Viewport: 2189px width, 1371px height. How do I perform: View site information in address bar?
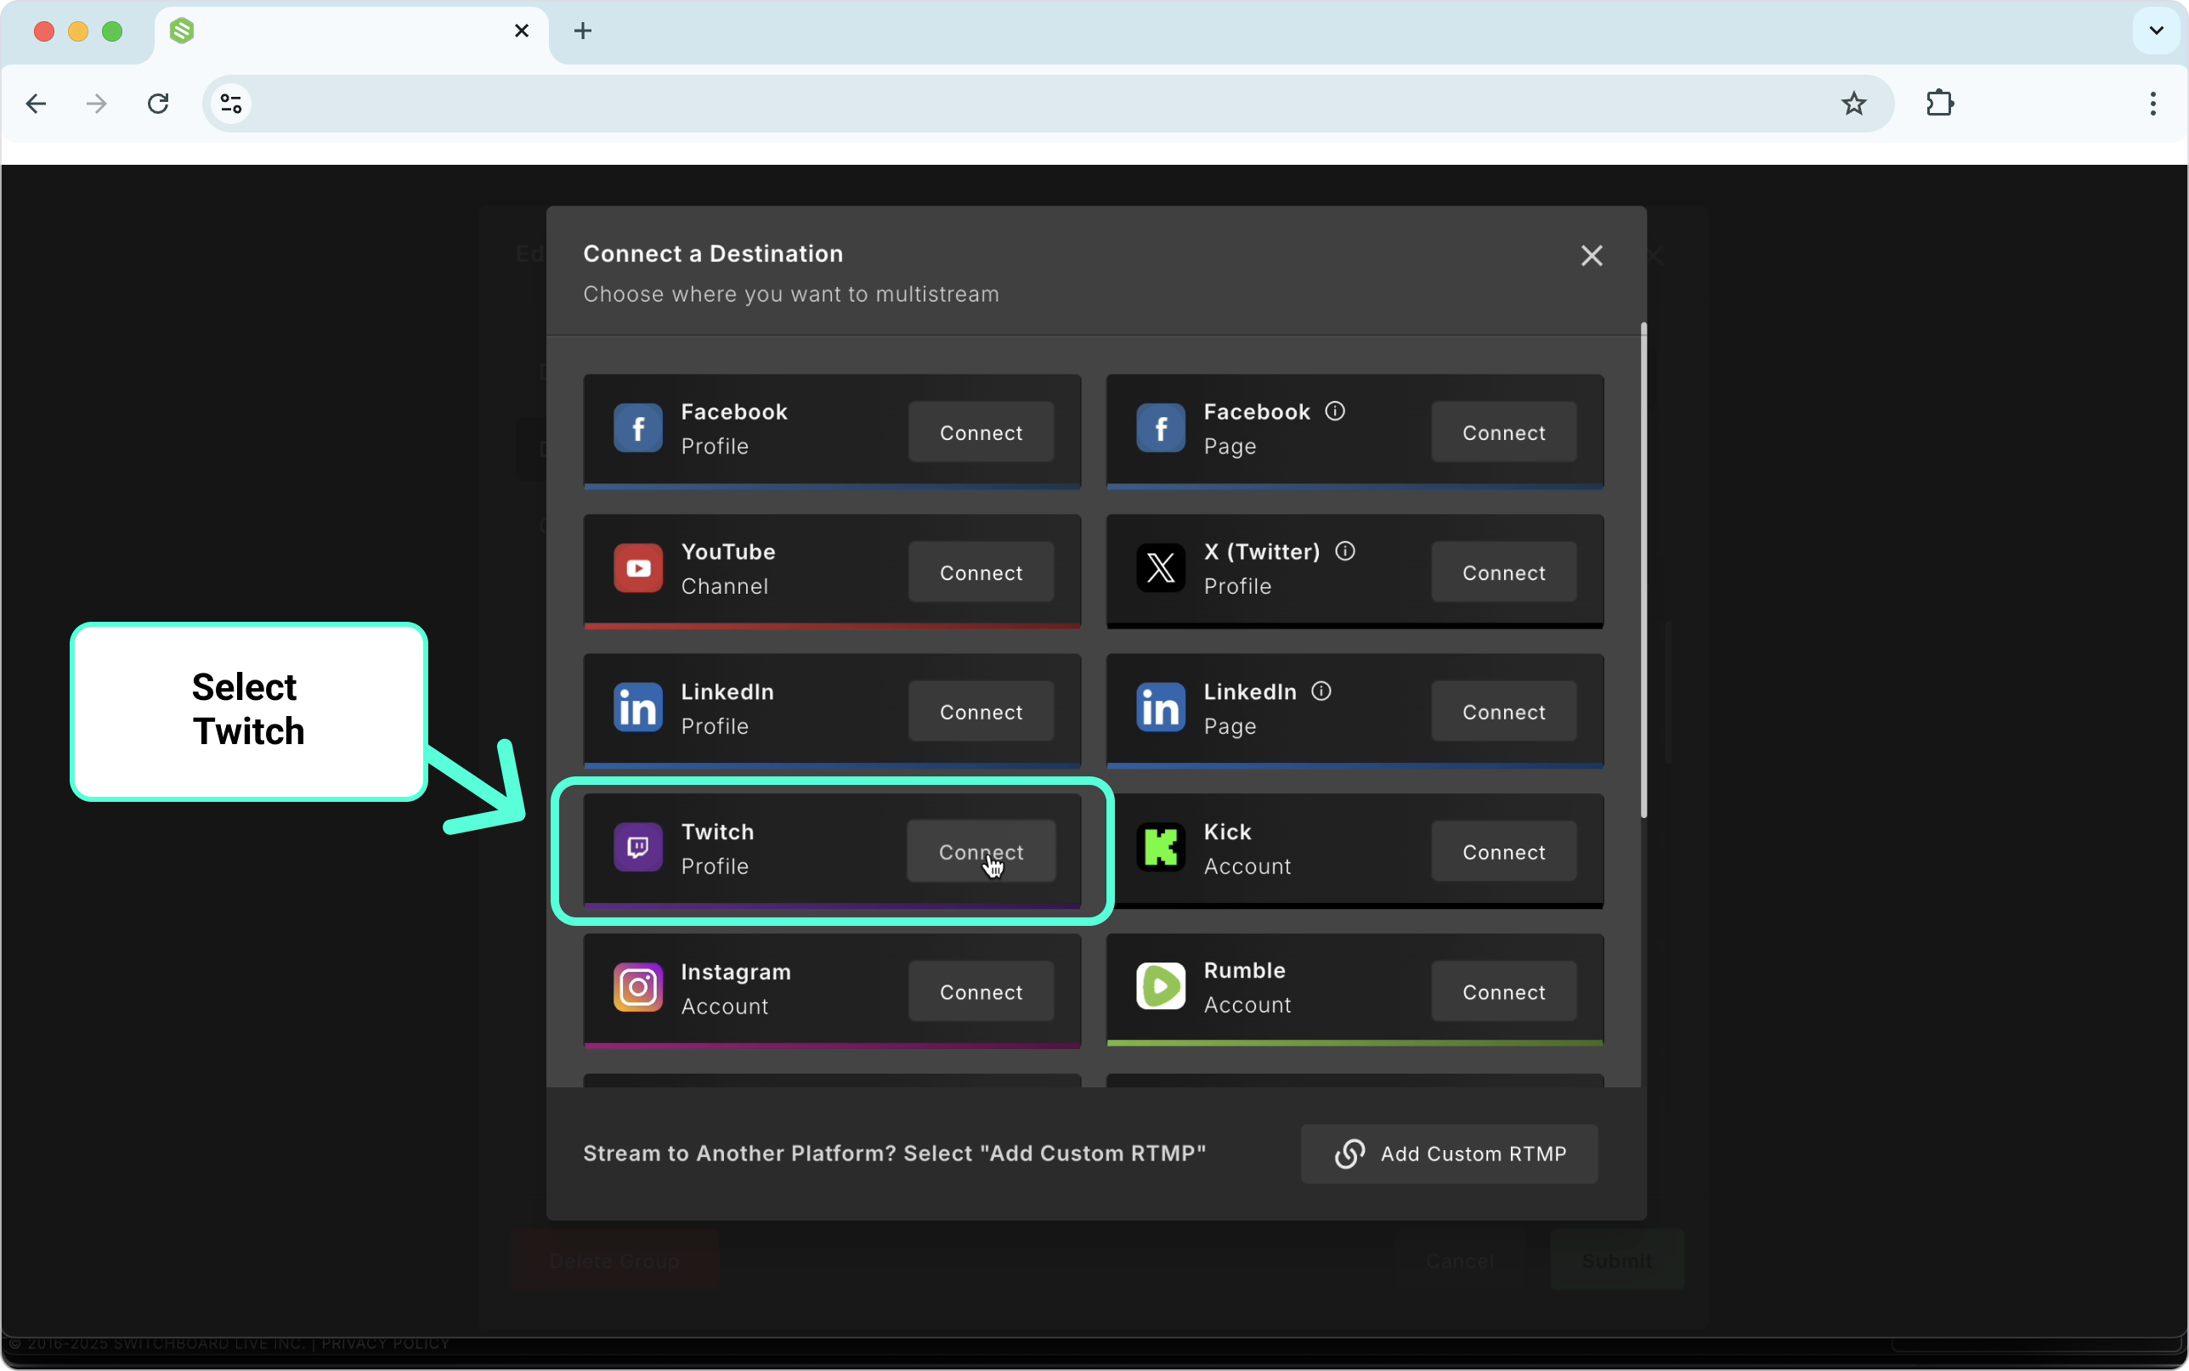[231, 104]
